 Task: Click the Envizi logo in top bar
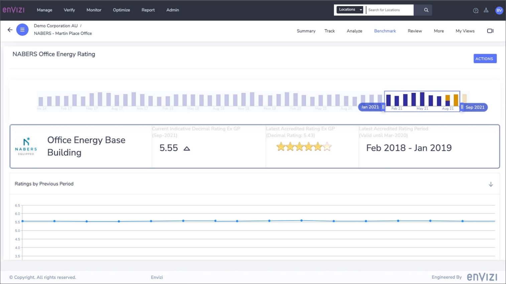pyautogui.click(x=14, y=10)
